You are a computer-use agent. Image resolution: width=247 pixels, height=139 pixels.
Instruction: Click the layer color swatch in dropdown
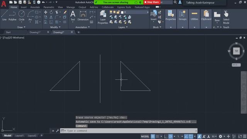coord(122,12)
